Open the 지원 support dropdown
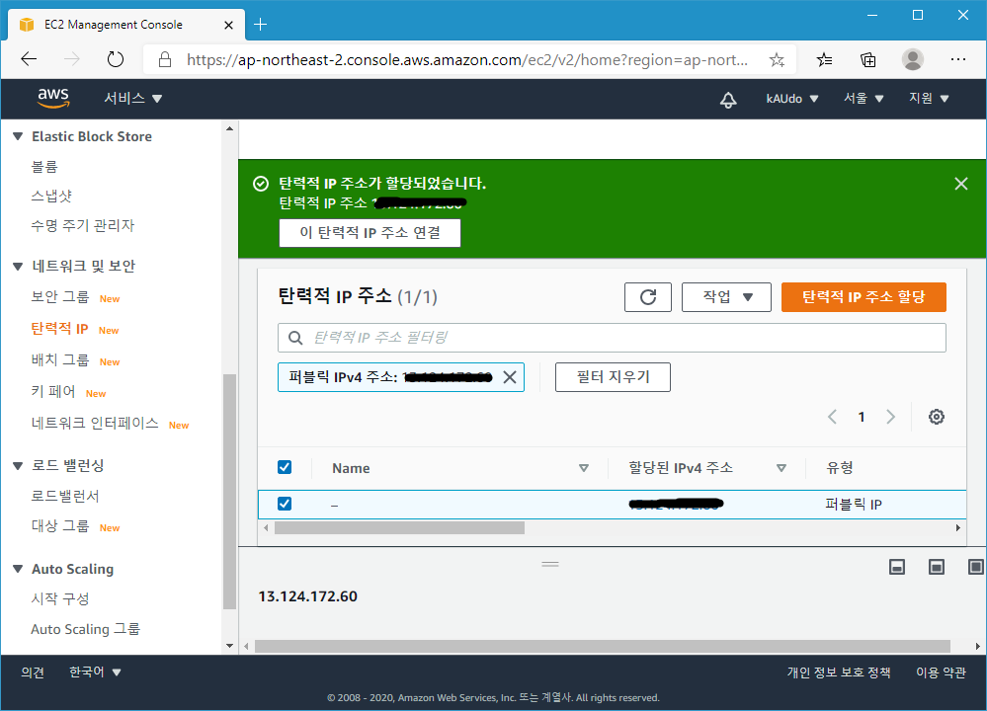Screen dimensions: 987x711 [929, 98]
